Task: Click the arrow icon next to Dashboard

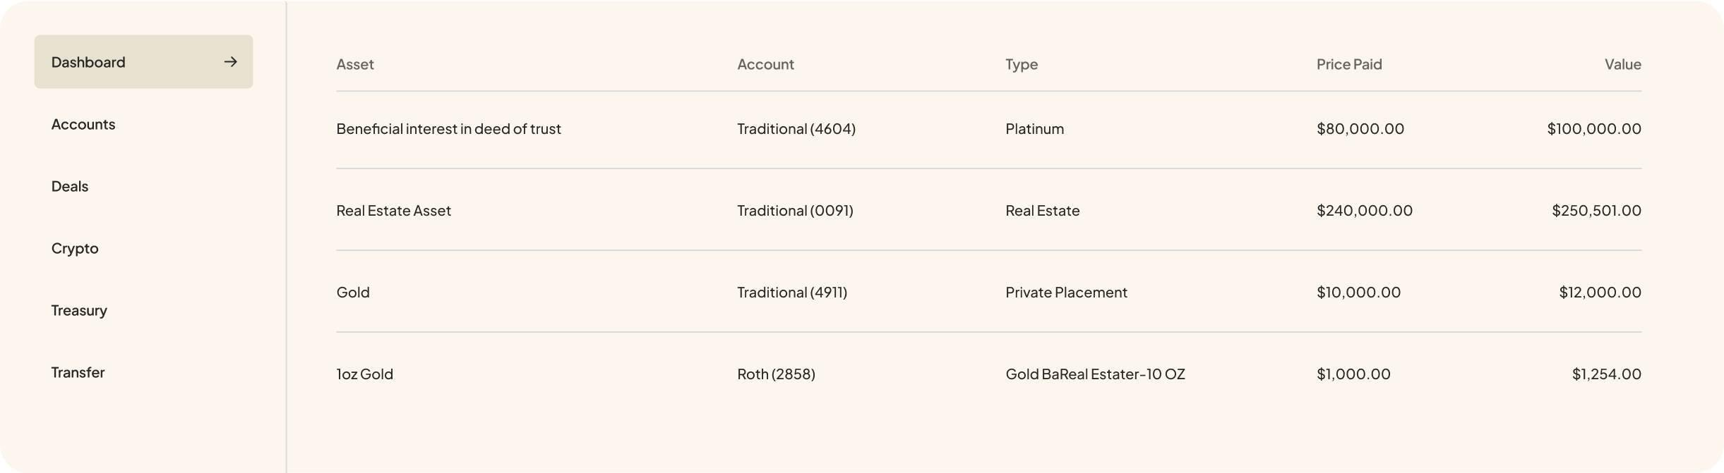Action: click(231, 62)
